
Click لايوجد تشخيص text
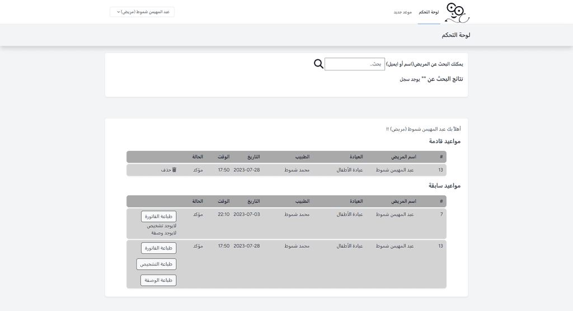pyautogui.click(x=162, y=226)
